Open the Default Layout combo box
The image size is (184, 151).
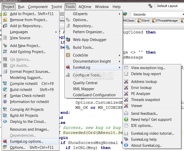pos(170,6)
